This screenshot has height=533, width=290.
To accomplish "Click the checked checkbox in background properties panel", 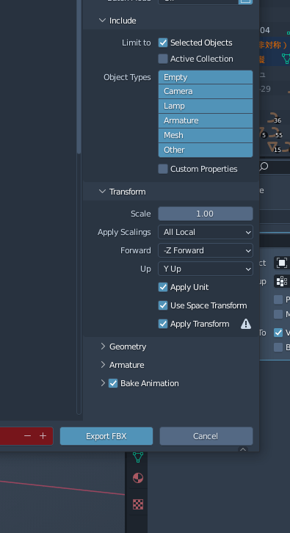I will (278, 333).
